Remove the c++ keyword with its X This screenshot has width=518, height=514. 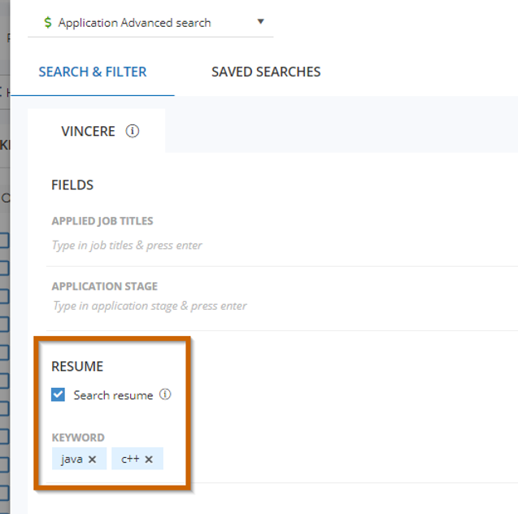[149, 460]
